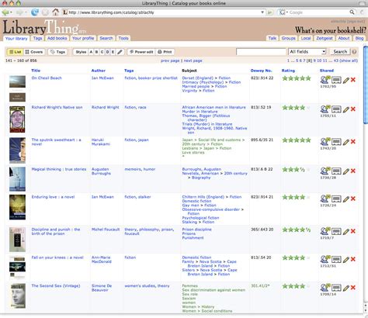The image size is (368, 318).
Task: Sort by the Rating column header
Action: coord(288,71)
